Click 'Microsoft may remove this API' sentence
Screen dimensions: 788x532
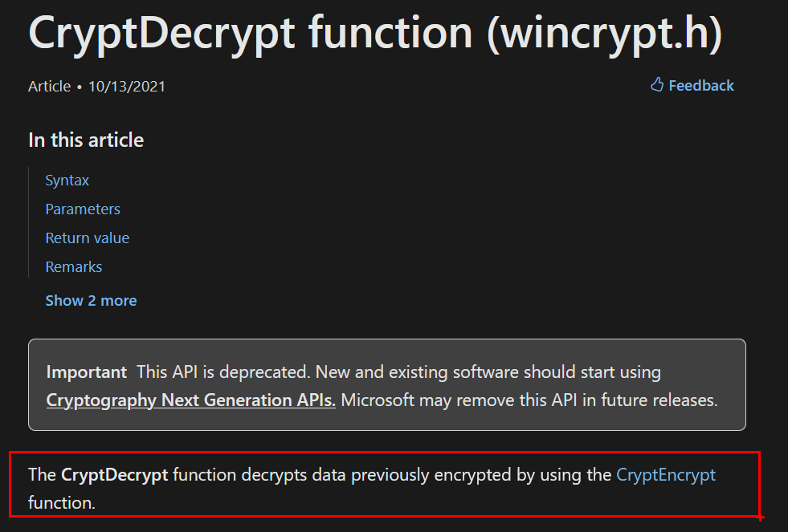tap(451, 400)
